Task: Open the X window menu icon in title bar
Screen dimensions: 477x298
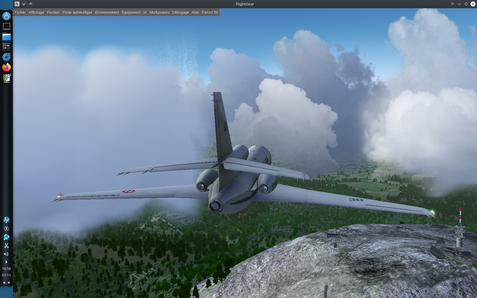Action: (17, 4)
